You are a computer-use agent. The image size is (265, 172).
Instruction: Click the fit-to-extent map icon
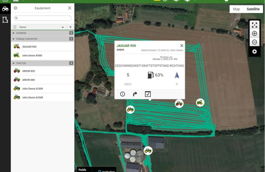[254, 25]
